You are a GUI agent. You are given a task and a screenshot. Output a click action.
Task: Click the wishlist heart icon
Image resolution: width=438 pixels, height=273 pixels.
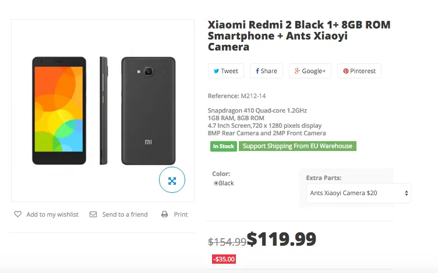18,214
